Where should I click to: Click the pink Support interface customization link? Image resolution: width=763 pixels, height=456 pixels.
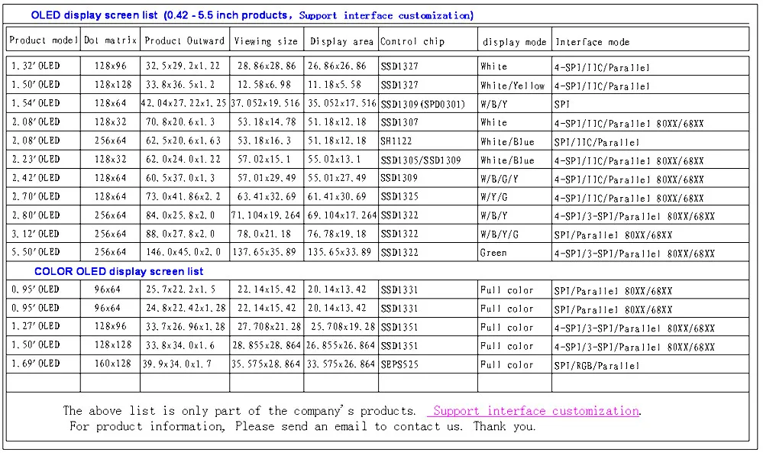pos(535,411)
